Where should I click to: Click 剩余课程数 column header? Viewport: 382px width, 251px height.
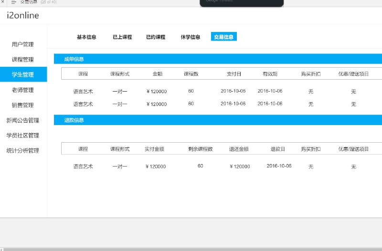pos(200,149)
